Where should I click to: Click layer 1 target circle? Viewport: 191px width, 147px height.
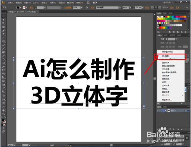click(x=186, y=111)
